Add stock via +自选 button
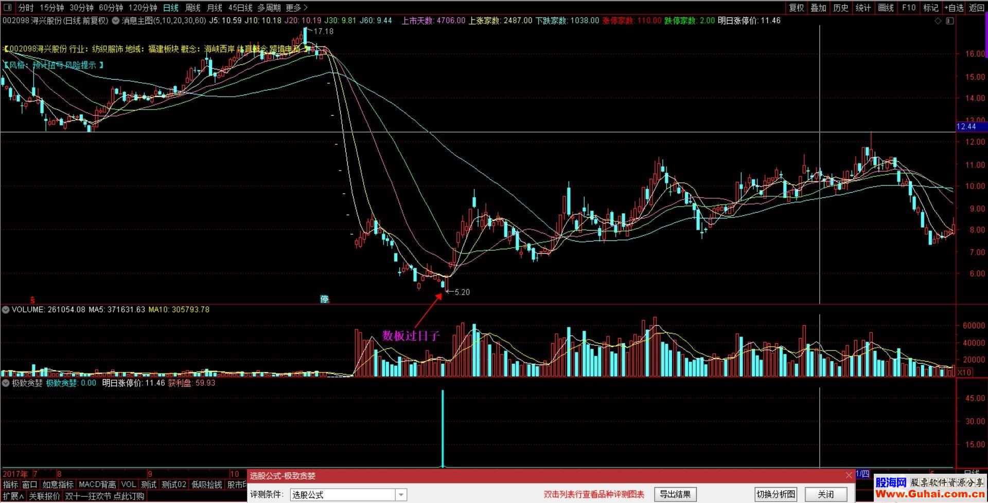This screenshot has height=503, width=988. tap(954, 8)
